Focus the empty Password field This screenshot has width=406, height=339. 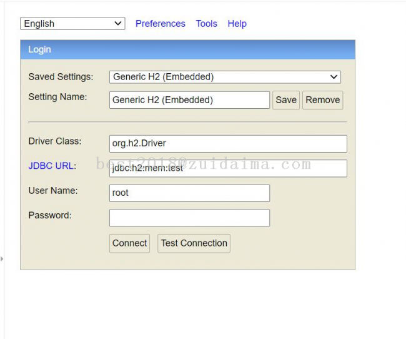click(x=189, y=218)
